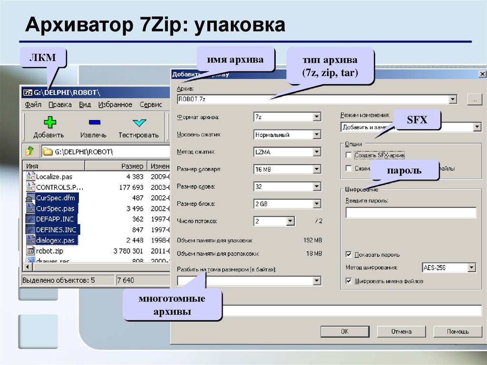The width and height of the screenshot is (487, 365).
Task: Select the DEFINES.INC file name
Action: pos(56,230)
